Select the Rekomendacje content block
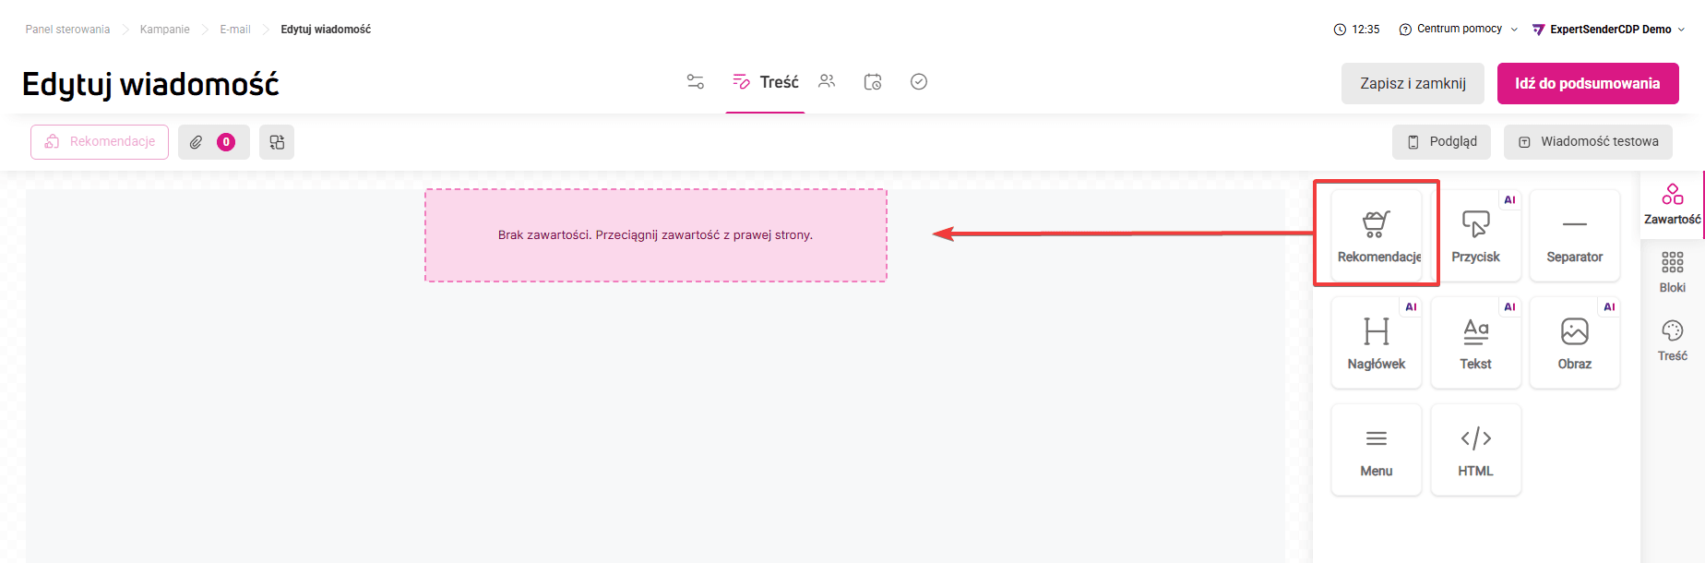Image resolution: width=1705 pixels, height=563 pixels. (1377, 234)
